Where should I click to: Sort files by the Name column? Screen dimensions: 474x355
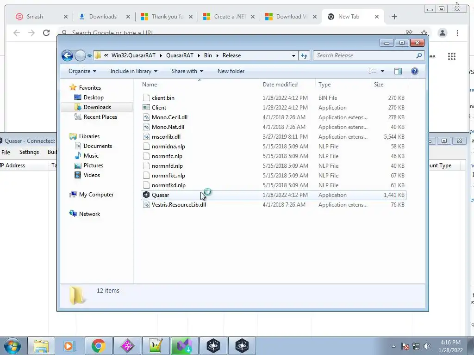(x=150, y=85)
